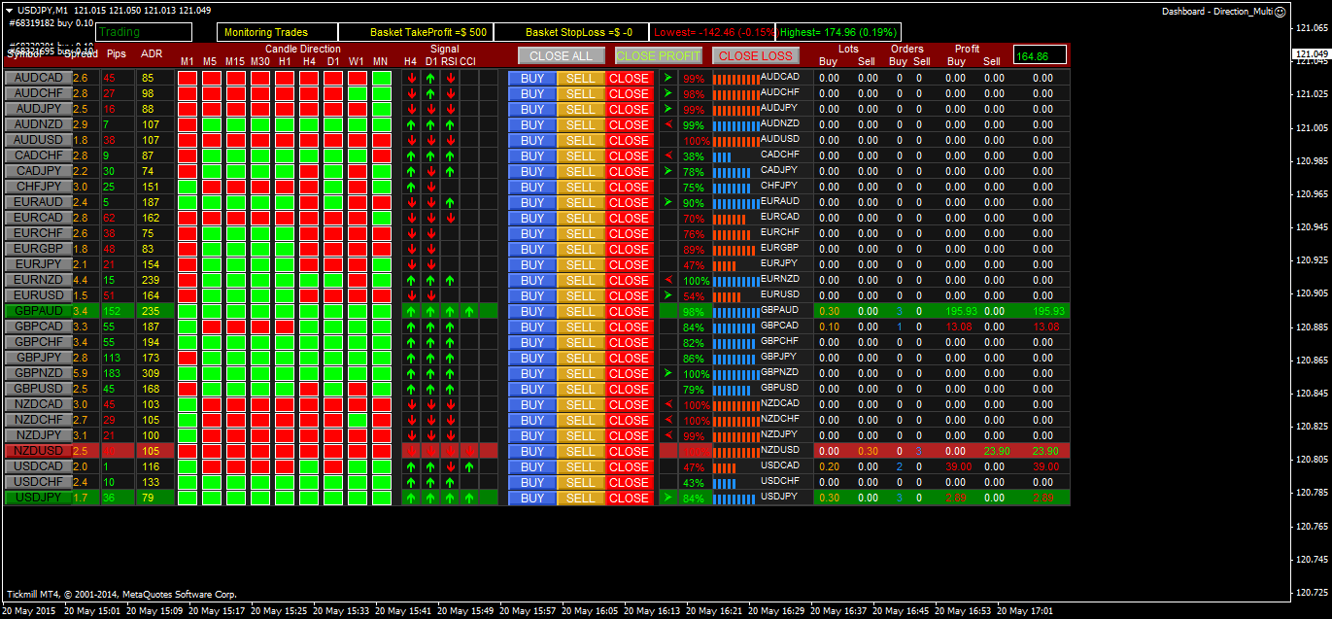Click the red arrowhead in CADCHF row

point(668,155)
